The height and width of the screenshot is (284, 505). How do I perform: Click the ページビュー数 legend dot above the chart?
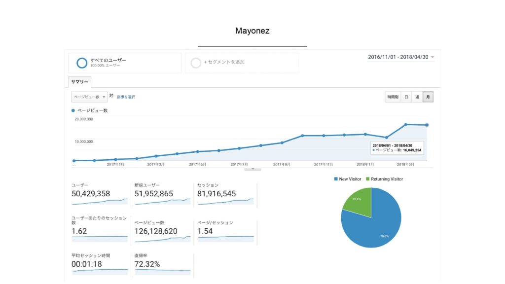point(73,110)
